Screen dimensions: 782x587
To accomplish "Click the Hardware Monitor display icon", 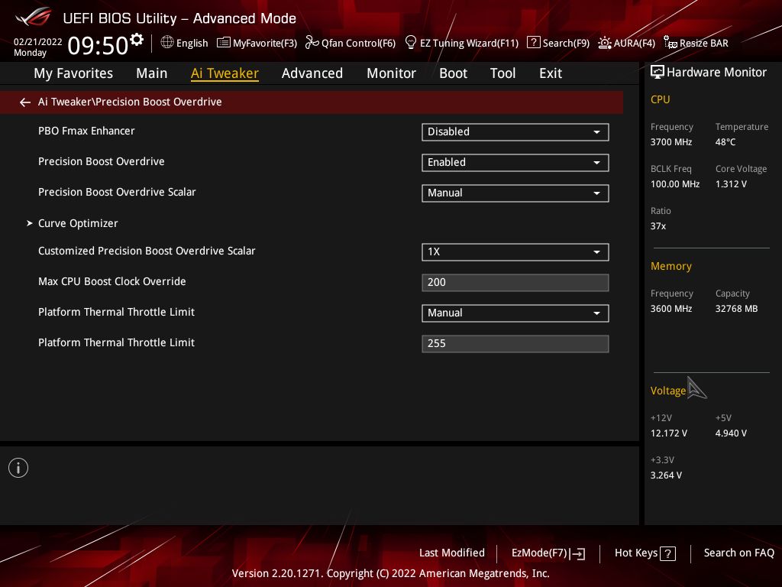I will pyautogui.click(x=658, y=73).
